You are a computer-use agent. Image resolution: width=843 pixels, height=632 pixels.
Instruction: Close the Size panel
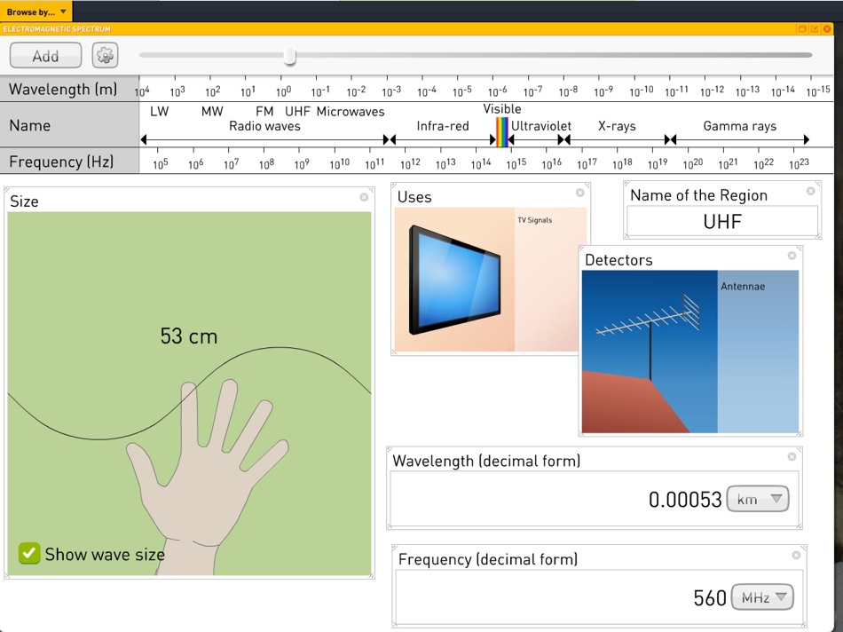coord(364,197)
